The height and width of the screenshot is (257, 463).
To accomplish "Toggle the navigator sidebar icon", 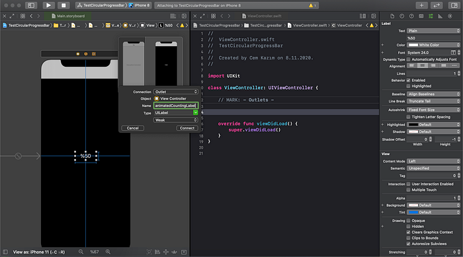I will 31,5.
